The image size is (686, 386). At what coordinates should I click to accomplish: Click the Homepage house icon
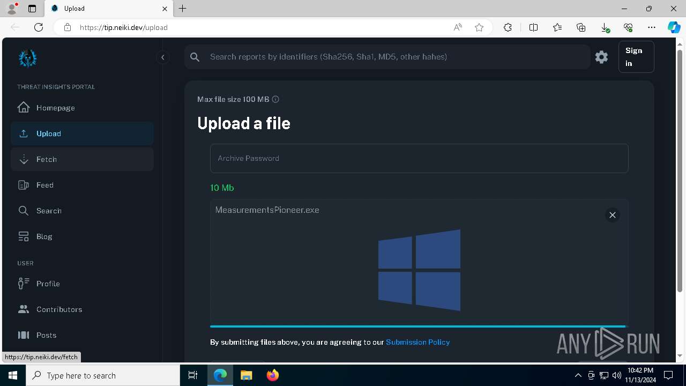(x=24, y=107)
